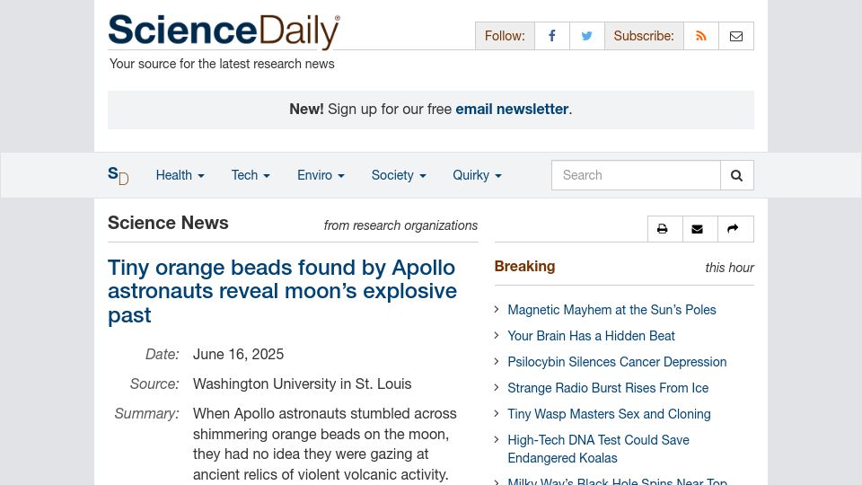The width and height of the screenshot is (862, 485).
Task: Click the Breaking section heading
Action: click(x=524, y=266)
